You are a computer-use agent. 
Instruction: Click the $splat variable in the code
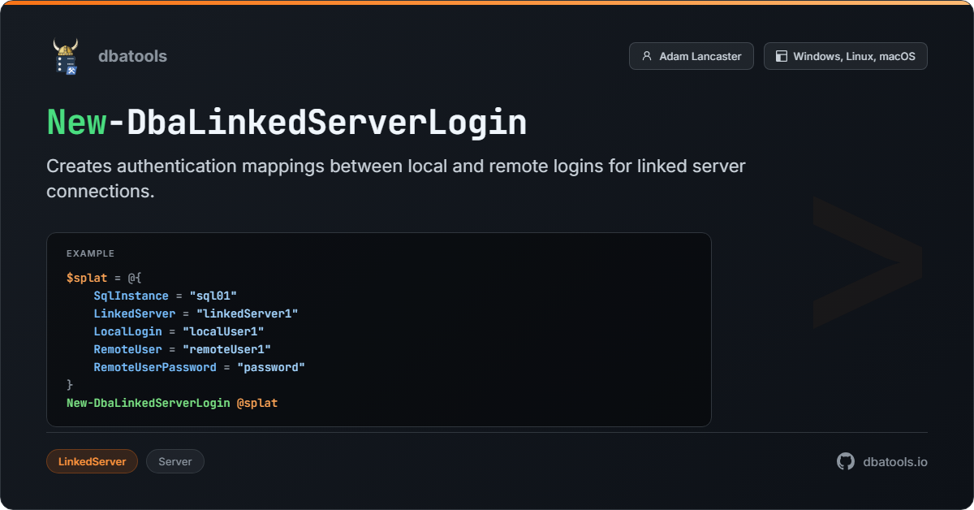pos(87,278)
